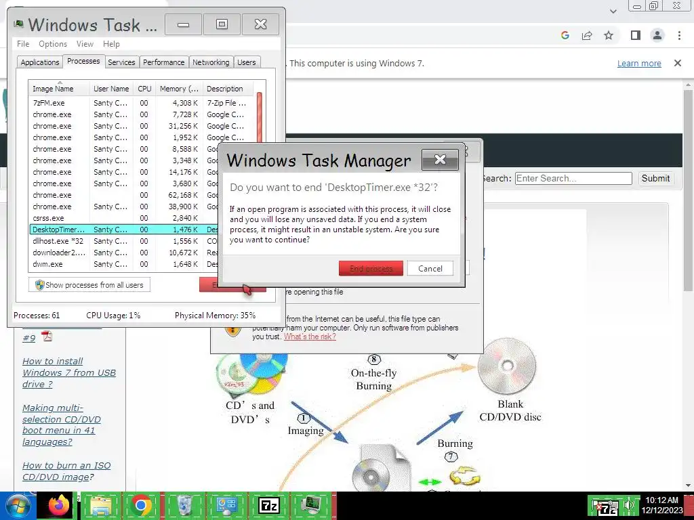Screen dimensions: 694x520
Task: Click the Google icon in Chrome's address bar
Action: [x=565, y=35]
